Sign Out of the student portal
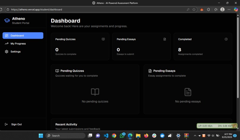Screen dimensions: 240x140 16,125
